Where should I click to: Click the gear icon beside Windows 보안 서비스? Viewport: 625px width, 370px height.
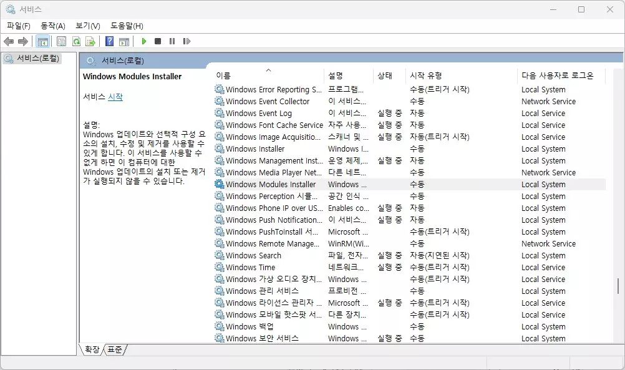(x=219, y=338)
